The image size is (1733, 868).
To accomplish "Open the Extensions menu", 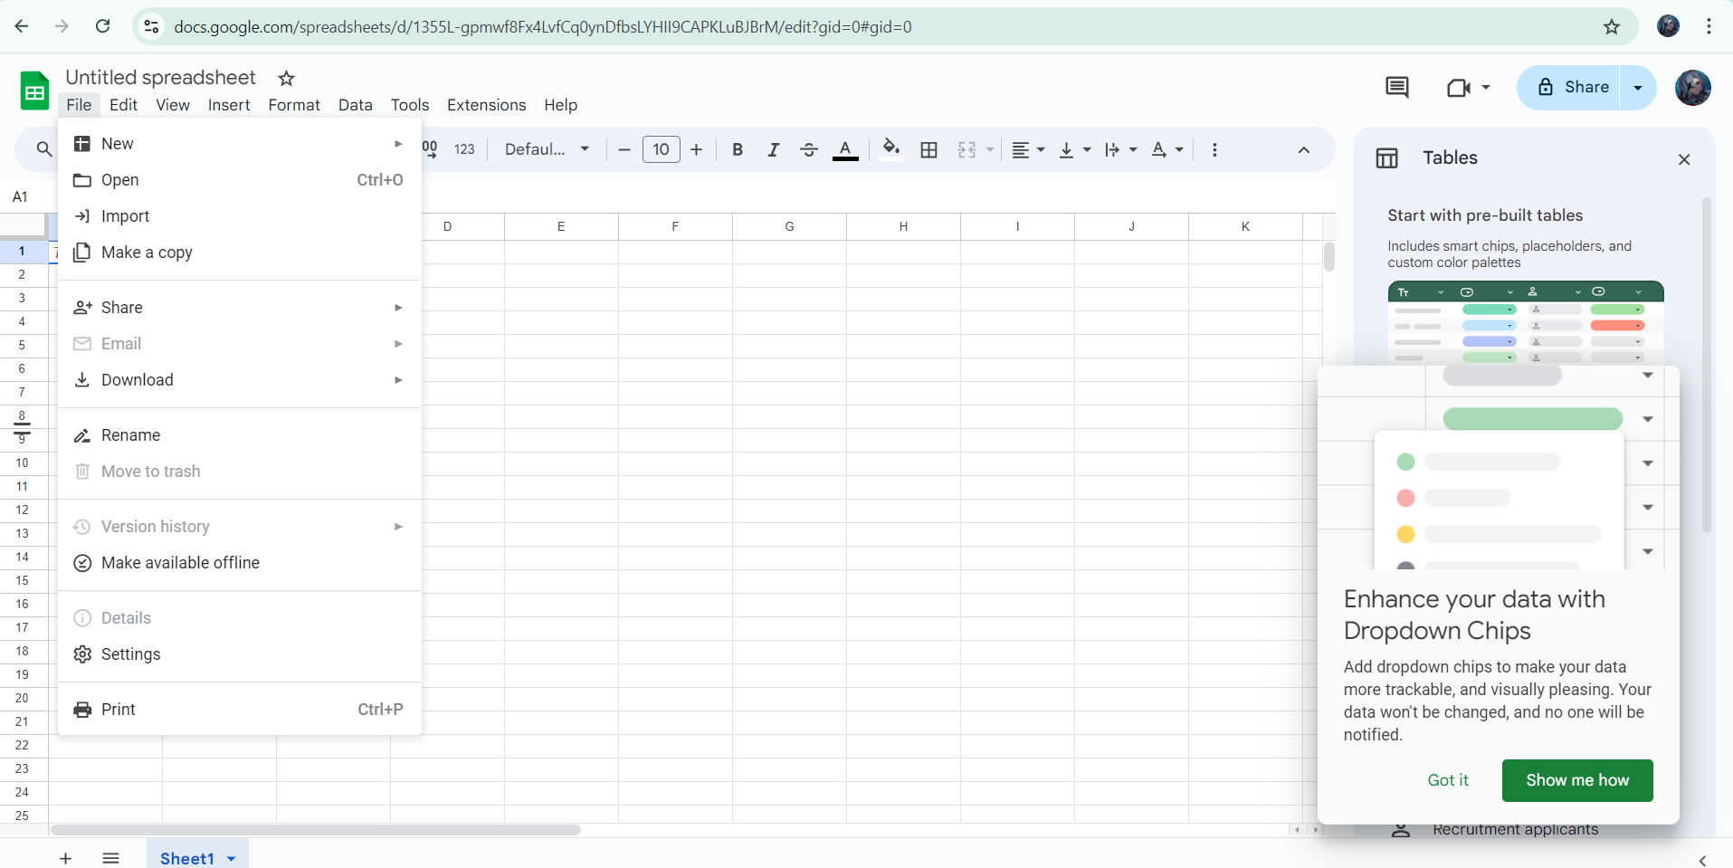I will tap(486, 105).
